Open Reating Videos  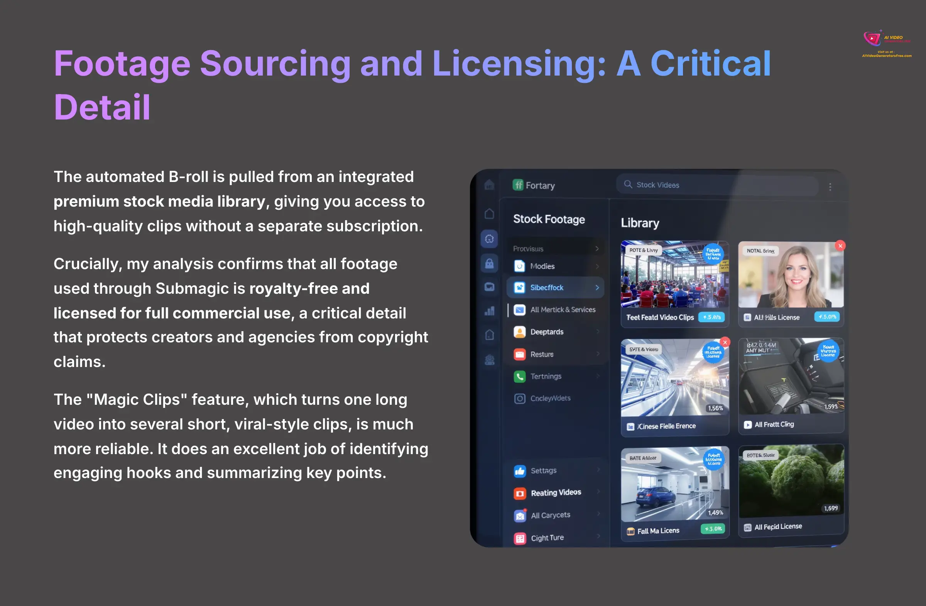click(556, 493)
